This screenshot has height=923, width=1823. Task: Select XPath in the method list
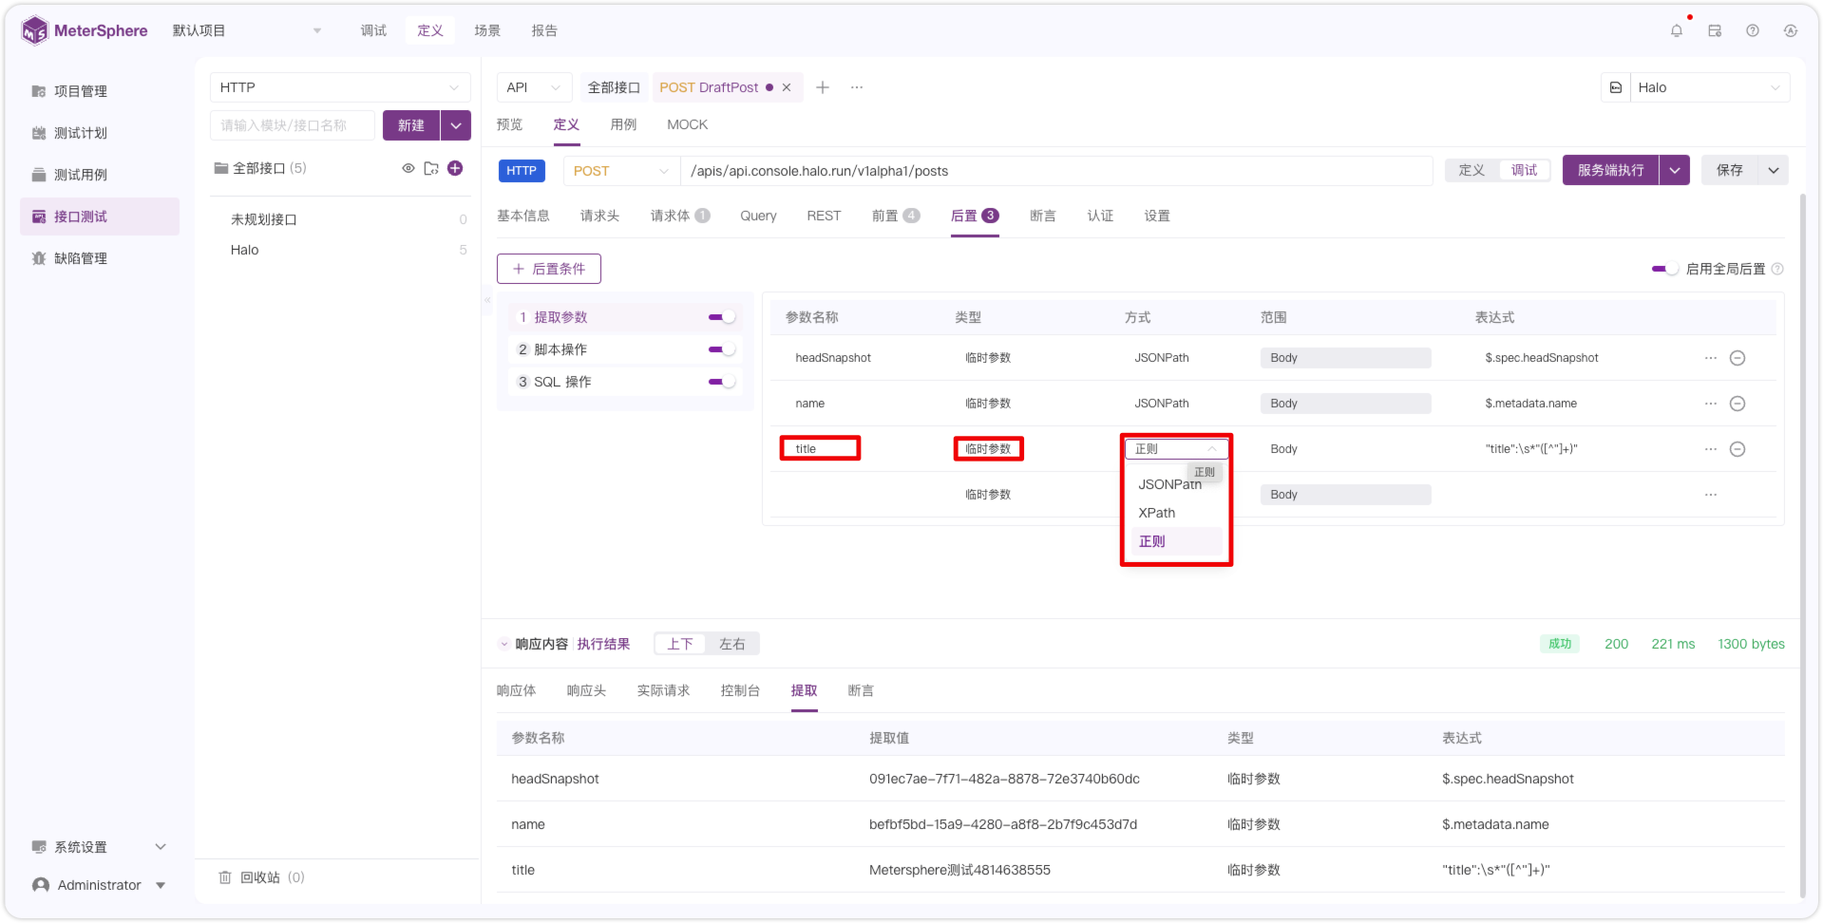tap(1176, 513)
